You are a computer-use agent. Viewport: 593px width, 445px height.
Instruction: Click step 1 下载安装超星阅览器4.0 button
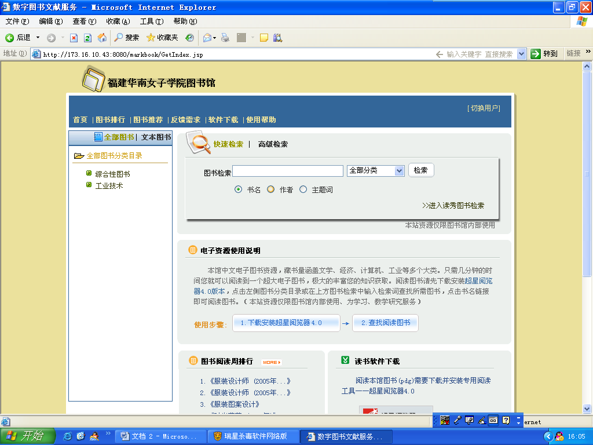[x=286, y=323]
